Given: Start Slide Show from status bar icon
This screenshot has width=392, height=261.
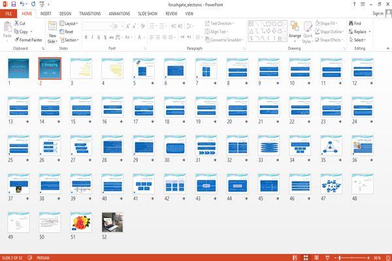Looking at the screenshot, I should click(327, 258).
